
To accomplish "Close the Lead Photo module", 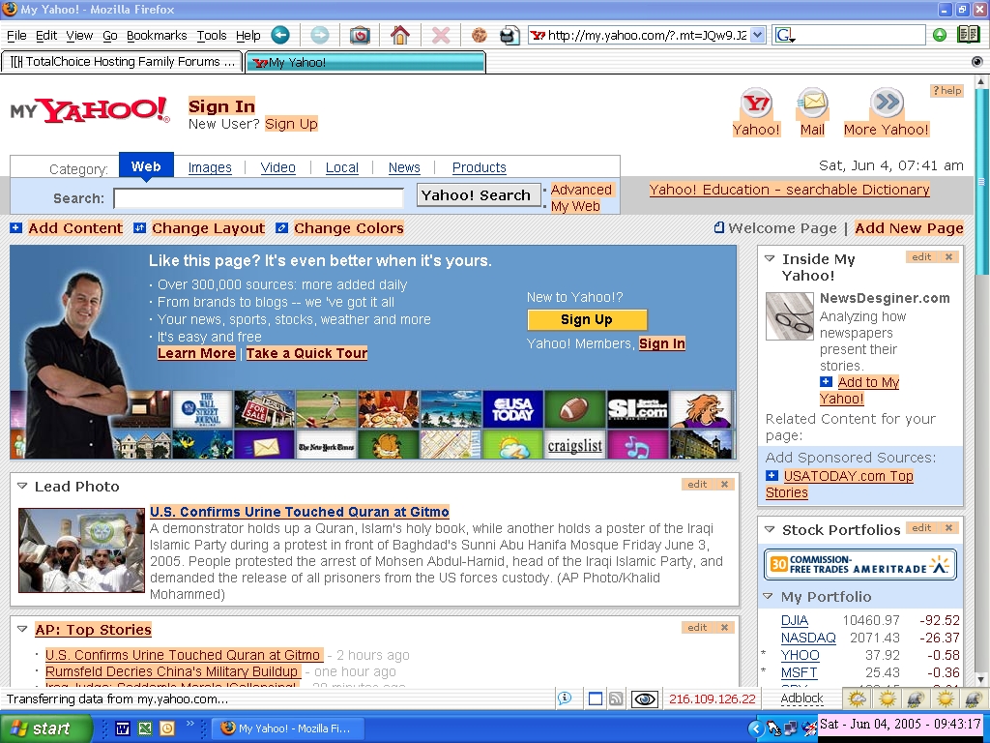I will (x=724, y=485).
